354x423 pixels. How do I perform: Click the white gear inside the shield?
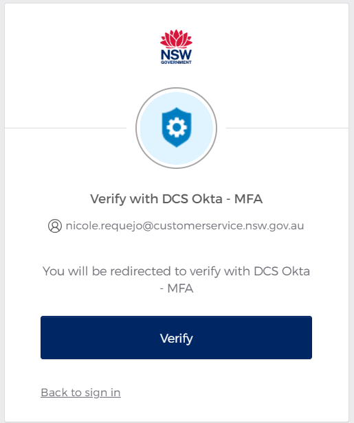coord(177,127)
